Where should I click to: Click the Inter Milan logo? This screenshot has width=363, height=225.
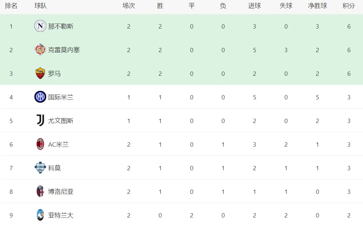(40, 97)
